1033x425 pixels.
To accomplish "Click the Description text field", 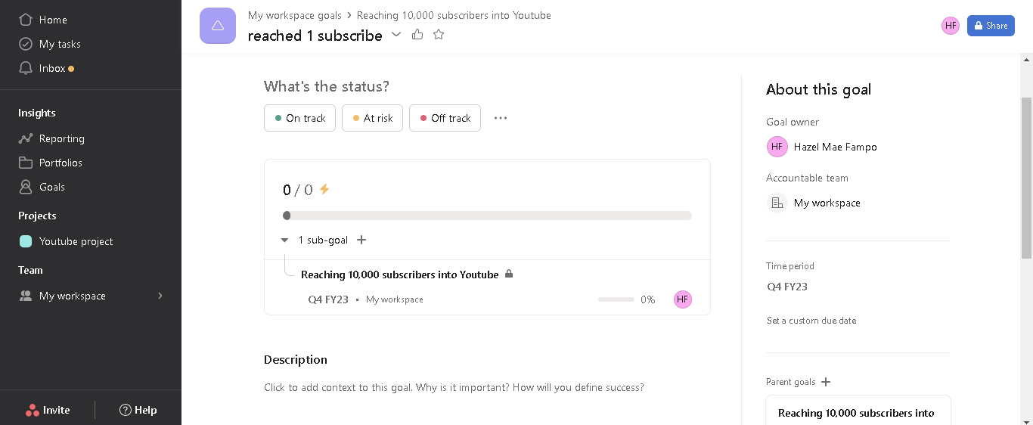I will coord(454,387).
